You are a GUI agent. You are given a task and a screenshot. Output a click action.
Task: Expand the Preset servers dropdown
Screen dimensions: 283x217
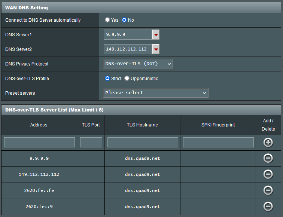click(x=156, y=93)
